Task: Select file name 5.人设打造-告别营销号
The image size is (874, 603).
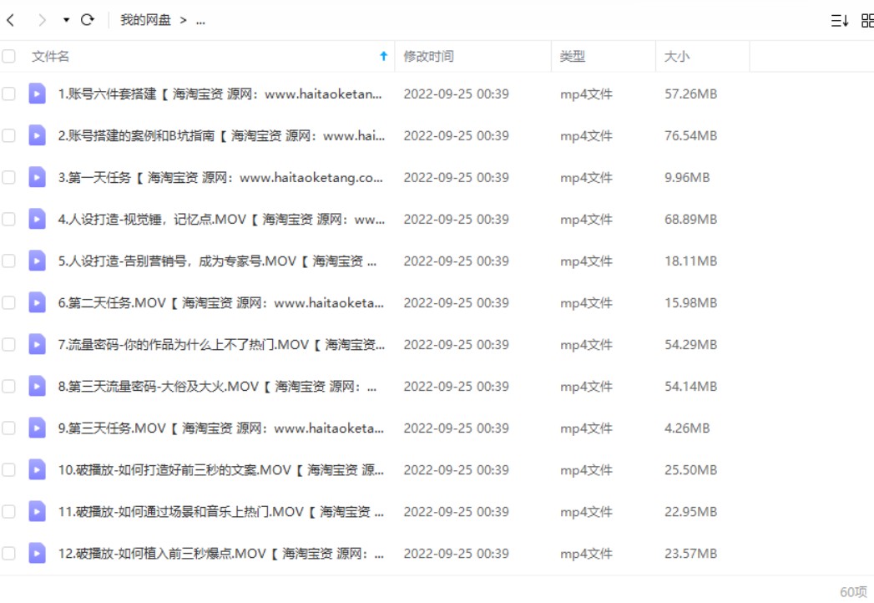Action: (217, 261)
